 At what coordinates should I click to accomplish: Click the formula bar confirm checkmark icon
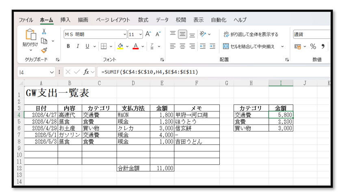77,72
